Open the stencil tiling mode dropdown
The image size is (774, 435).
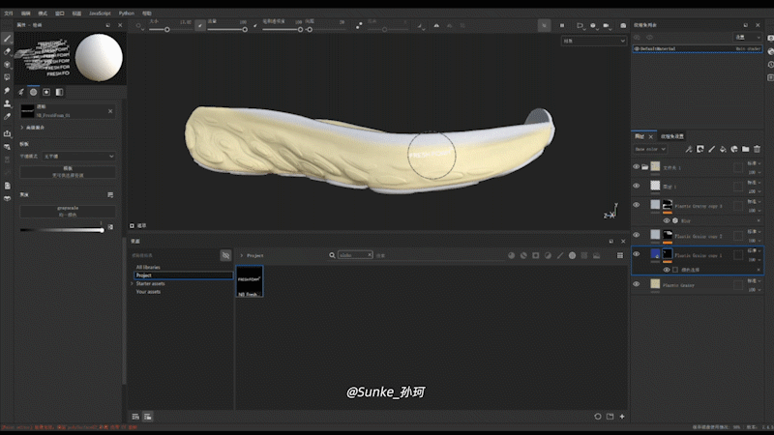79,157
